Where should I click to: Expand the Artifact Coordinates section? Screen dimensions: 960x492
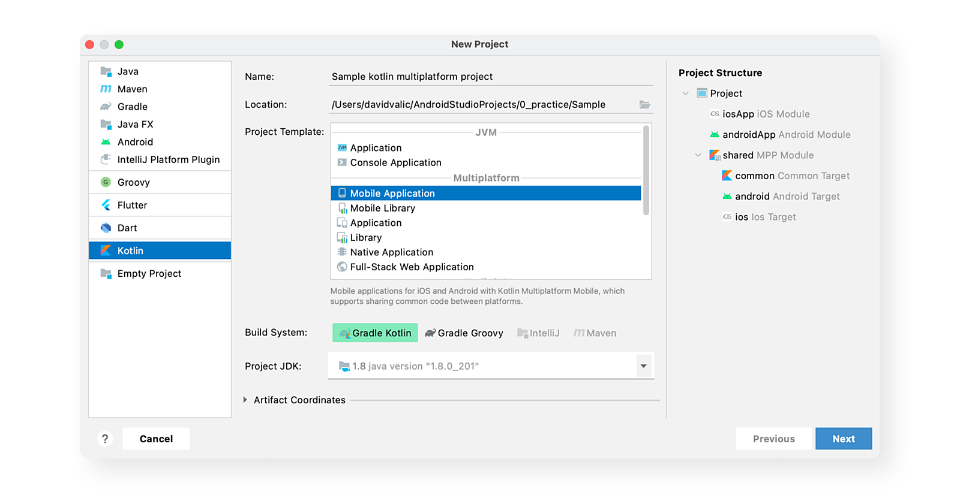tap(245, 400)
